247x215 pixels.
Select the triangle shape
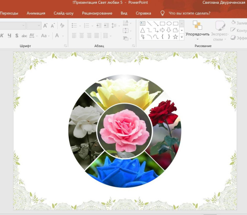[142, 30]
